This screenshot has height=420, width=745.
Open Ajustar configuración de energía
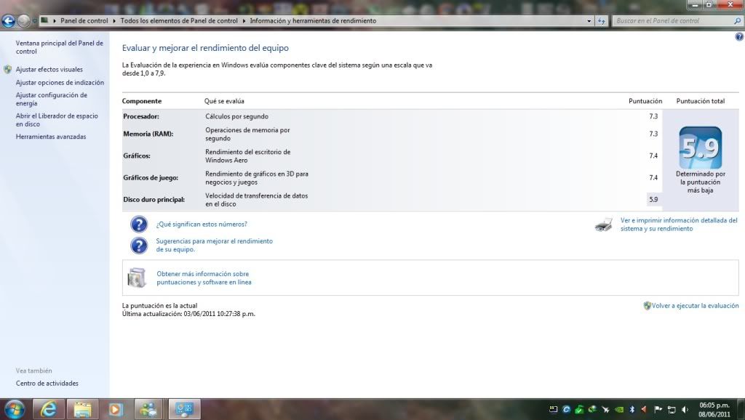(52, 99)
